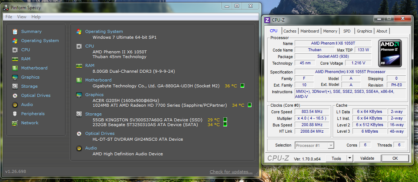Open the Storage summary heading link in Speccy
Image resolution: width=418 pixels, height=182 pixels.
93,114
